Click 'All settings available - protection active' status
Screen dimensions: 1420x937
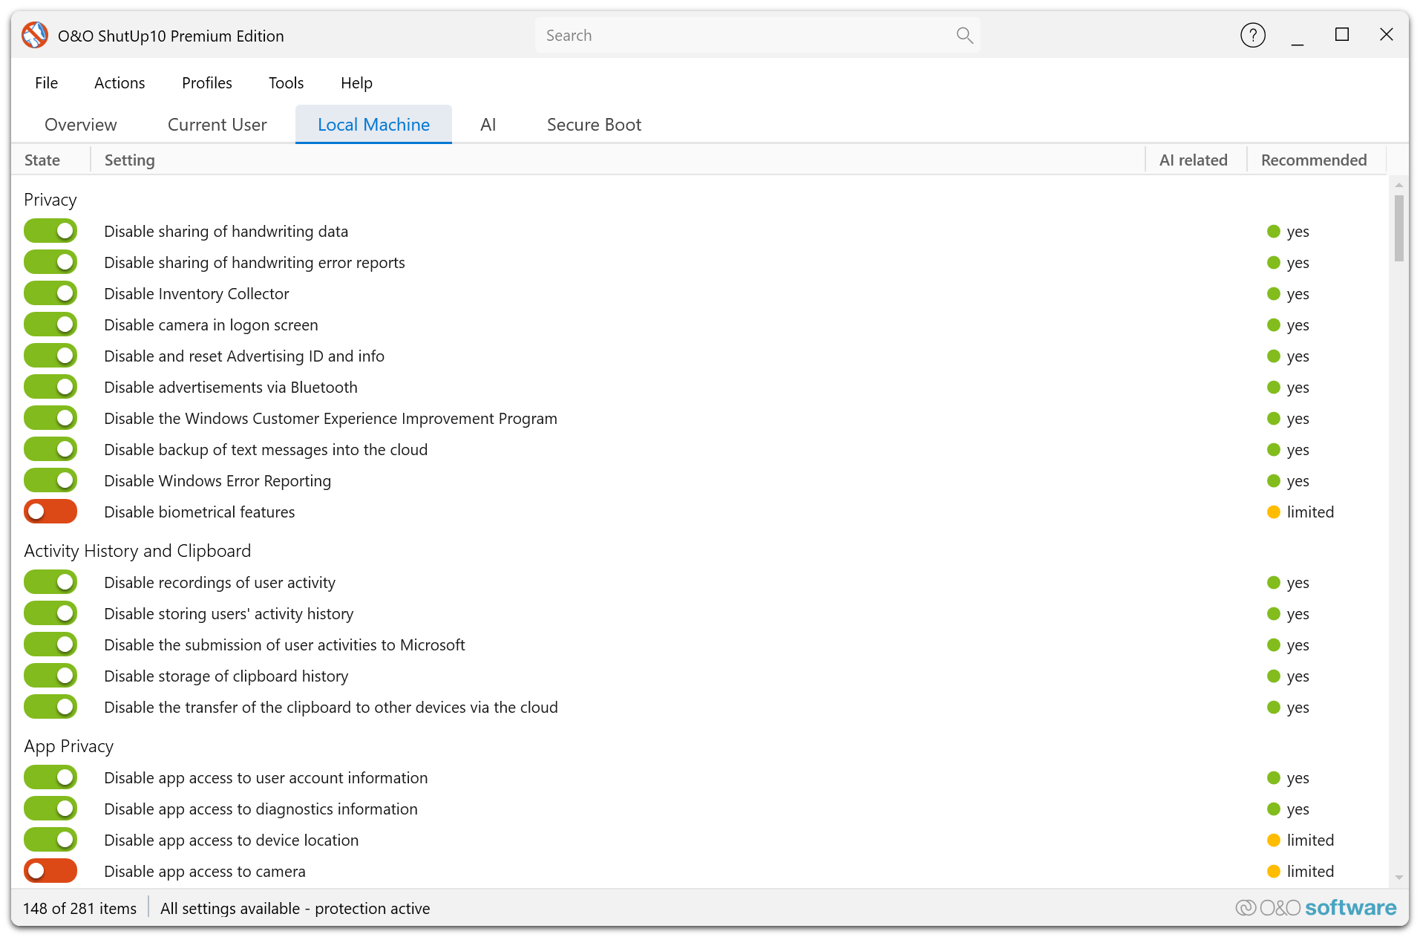click(x=295, y=908)
